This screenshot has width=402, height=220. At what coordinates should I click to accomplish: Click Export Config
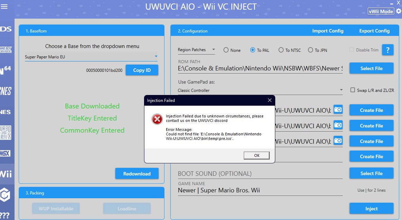[x=374, y=31]
